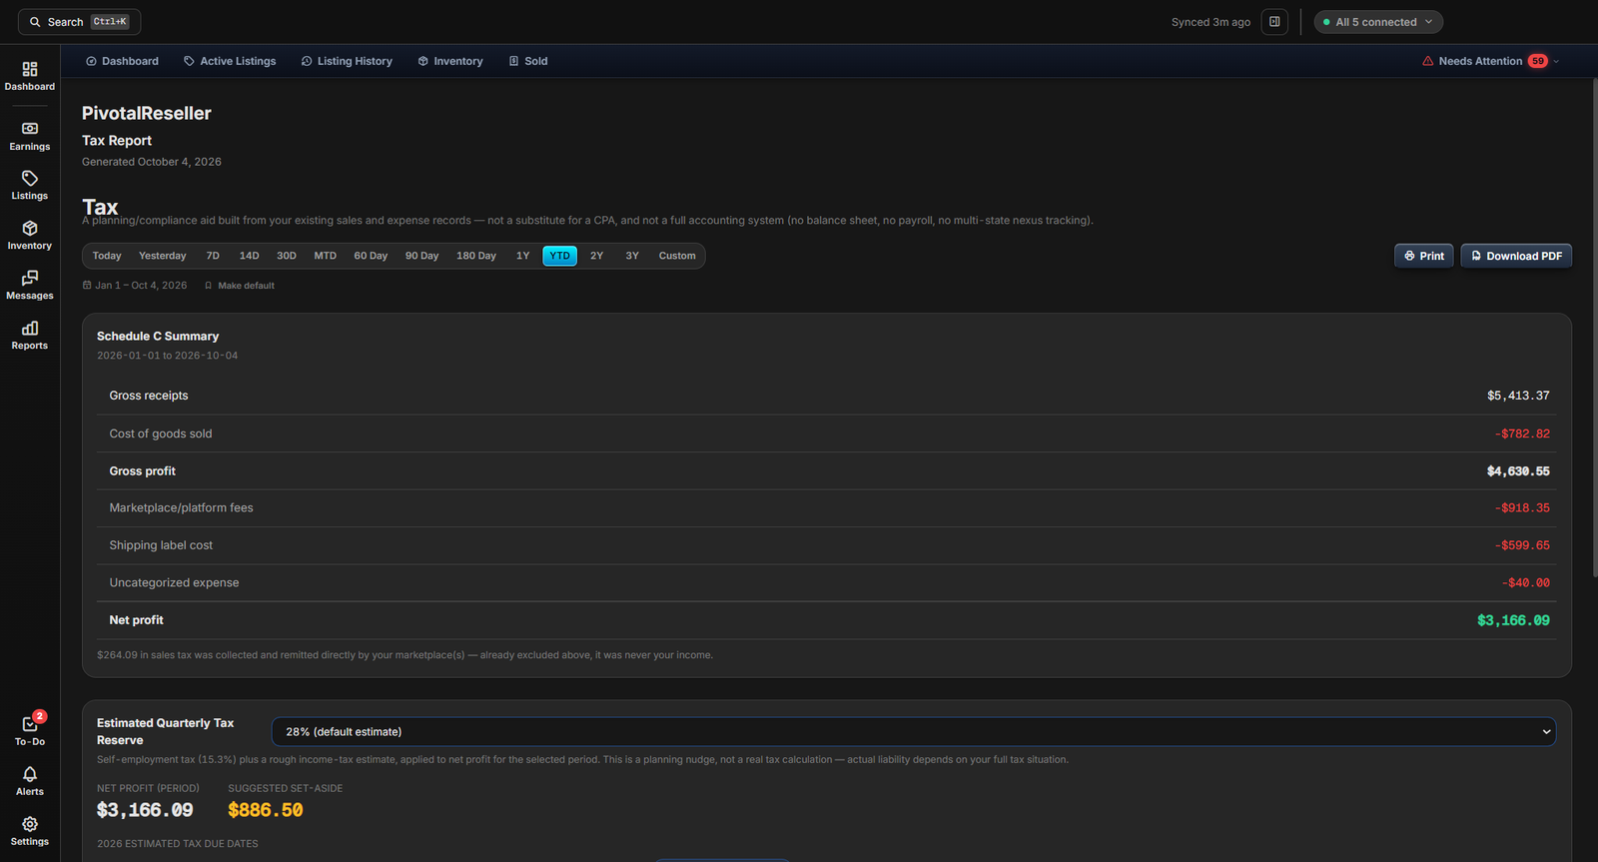This screenshot has height=862, width=1598.
Task: Select the 1Y range
Action: tap(523, 256)
